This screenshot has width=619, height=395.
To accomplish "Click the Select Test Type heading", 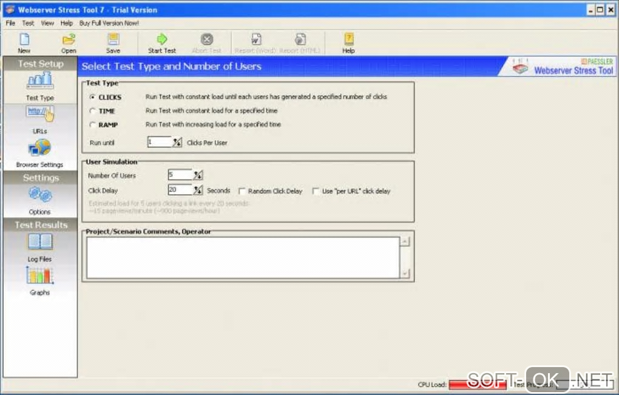I will [171, 66].
